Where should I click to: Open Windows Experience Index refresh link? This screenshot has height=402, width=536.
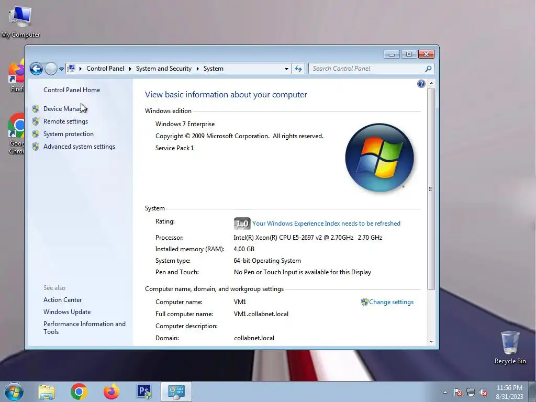326,224
